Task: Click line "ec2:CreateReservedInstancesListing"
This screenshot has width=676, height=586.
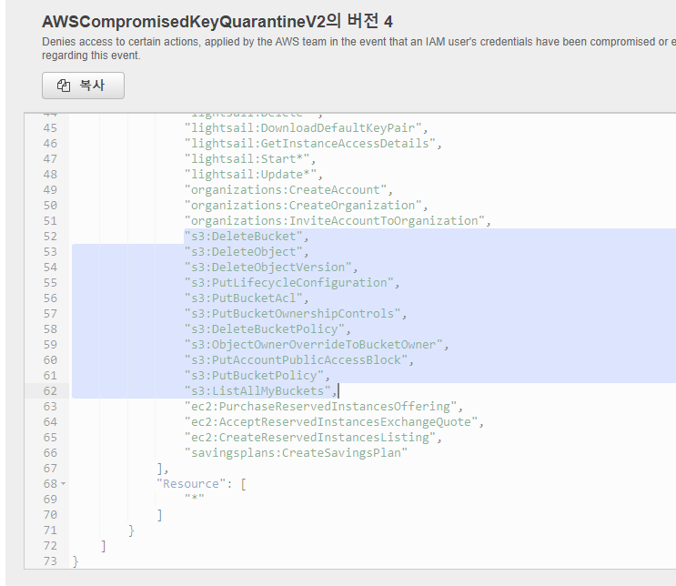Action: click(x=313, y=438)
